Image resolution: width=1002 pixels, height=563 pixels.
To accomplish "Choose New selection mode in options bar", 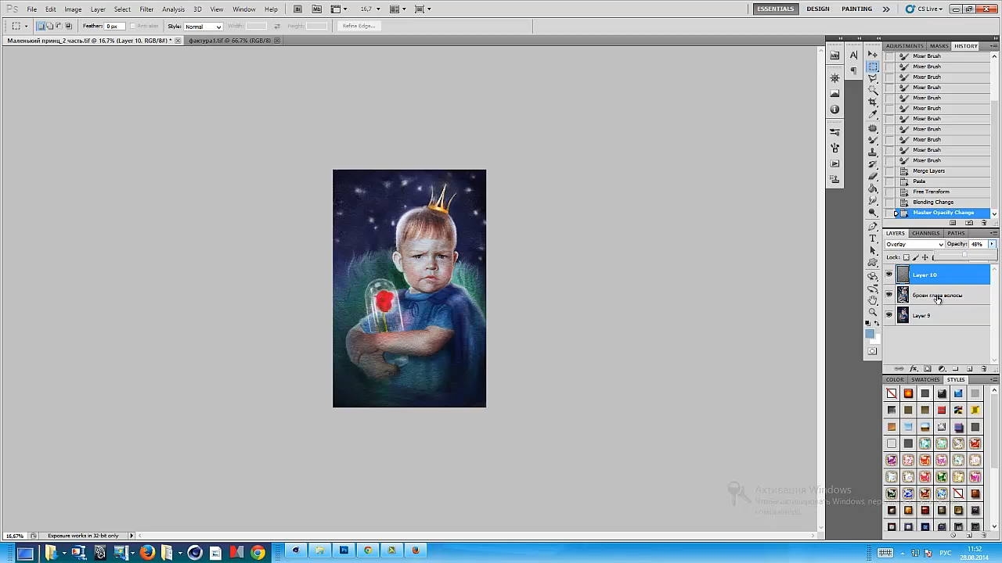I will [41, 26].
